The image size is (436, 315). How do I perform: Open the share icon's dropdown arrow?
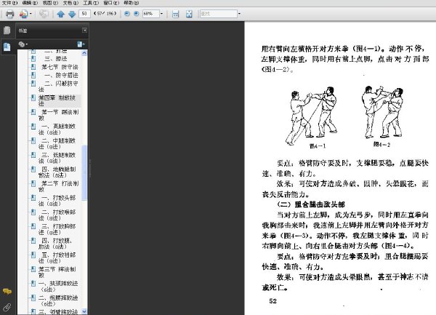[x=31, y=14]
